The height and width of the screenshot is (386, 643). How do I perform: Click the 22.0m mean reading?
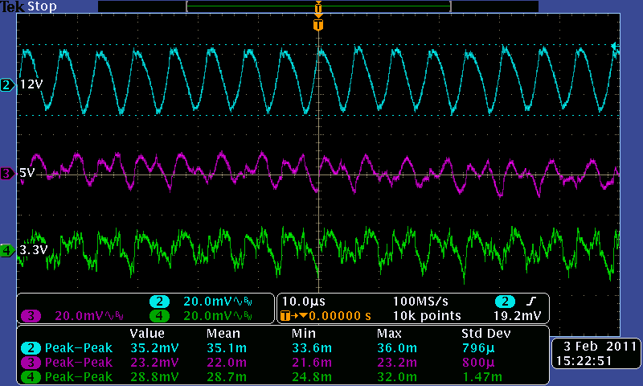[x=227, y=363]
